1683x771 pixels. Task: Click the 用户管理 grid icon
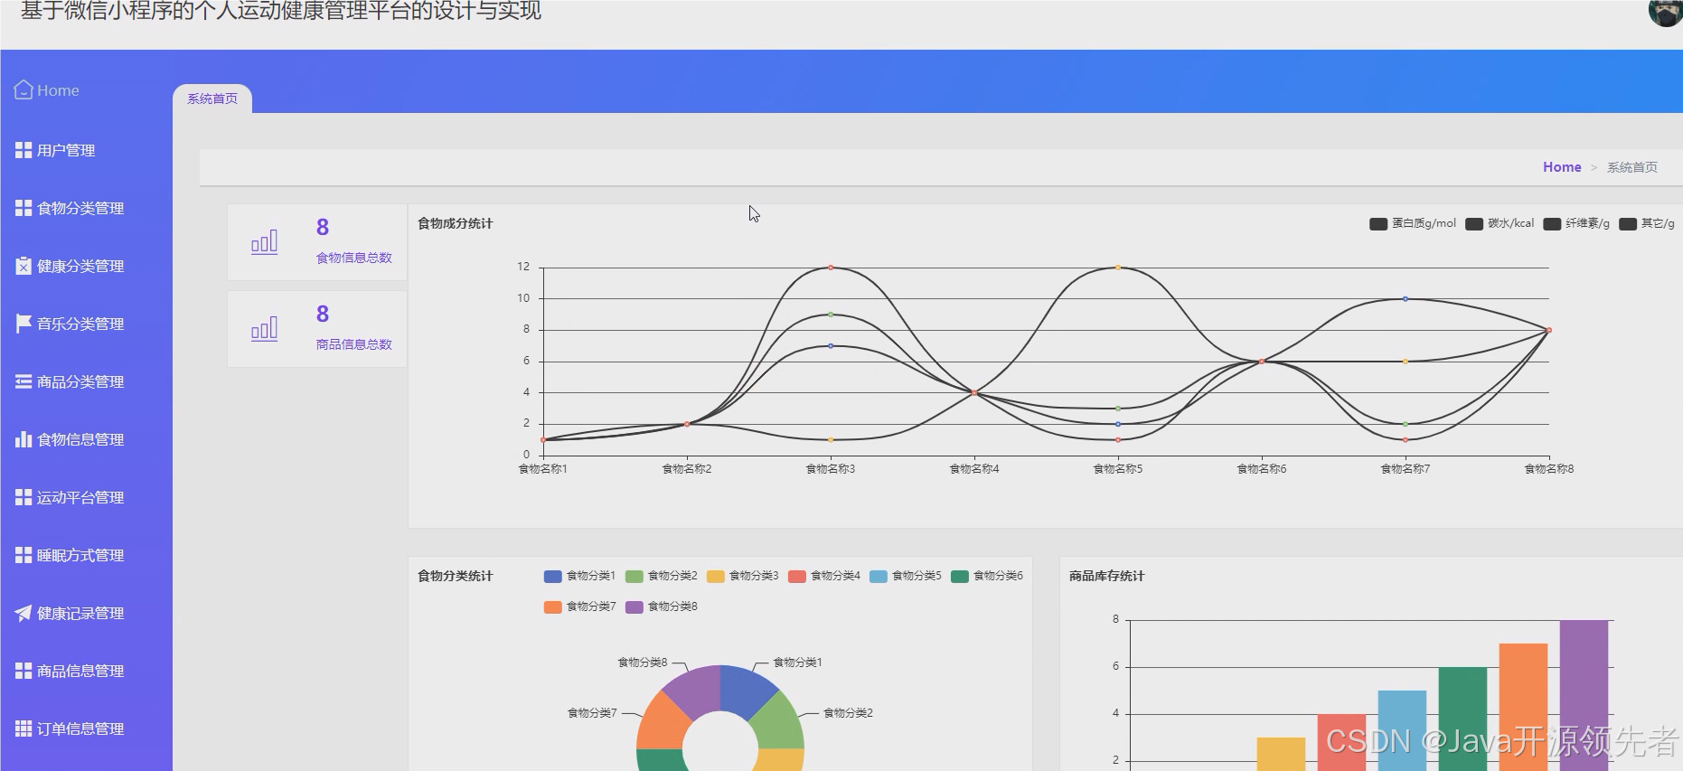point(24,150)
